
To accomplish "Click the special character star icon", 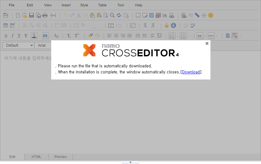I will pyautogui.click(x=204, y=15).
